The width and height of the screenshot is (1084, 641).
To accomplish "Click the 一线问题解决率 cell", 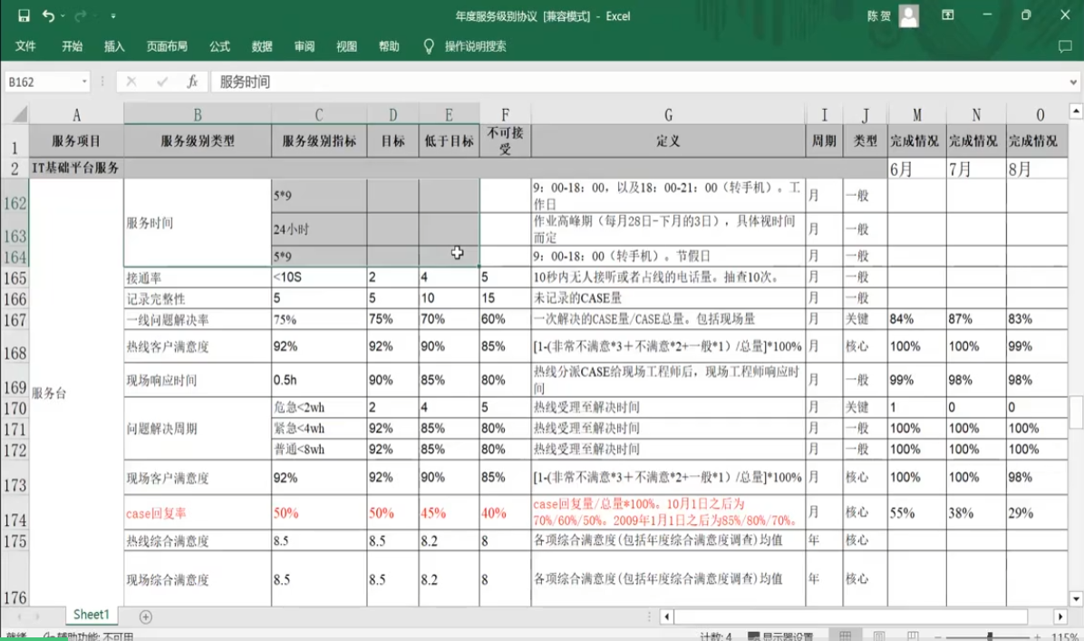I will [198, 319].
